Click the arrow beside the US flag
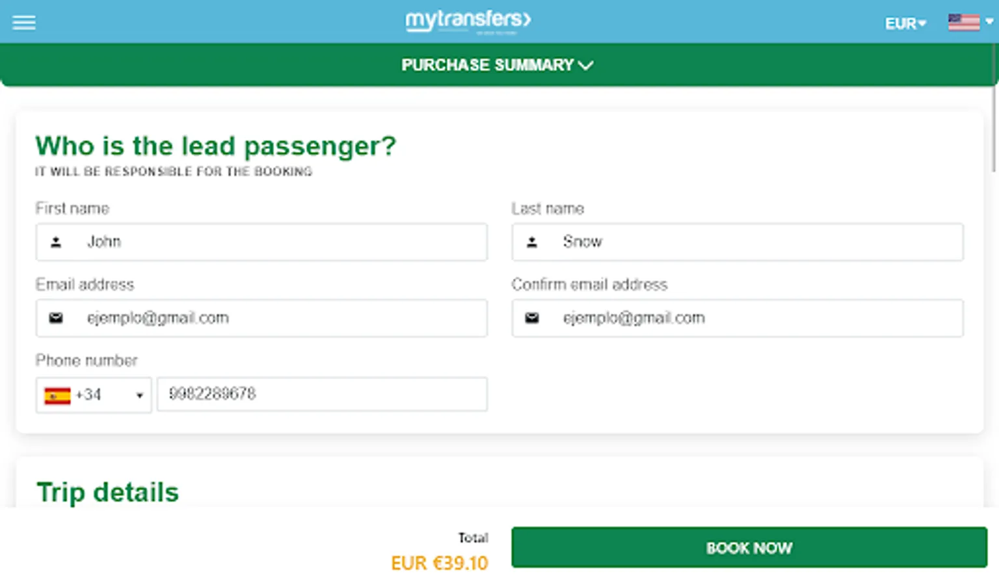Screen dimensions: 999x585 (989, 21)
